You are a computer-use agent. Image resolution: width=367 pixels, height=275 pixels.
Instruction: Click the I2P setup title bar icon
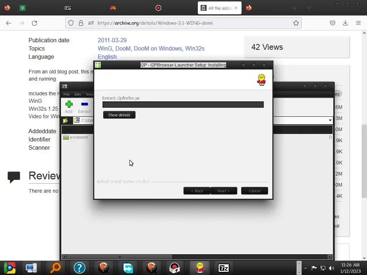pos(98,65)
